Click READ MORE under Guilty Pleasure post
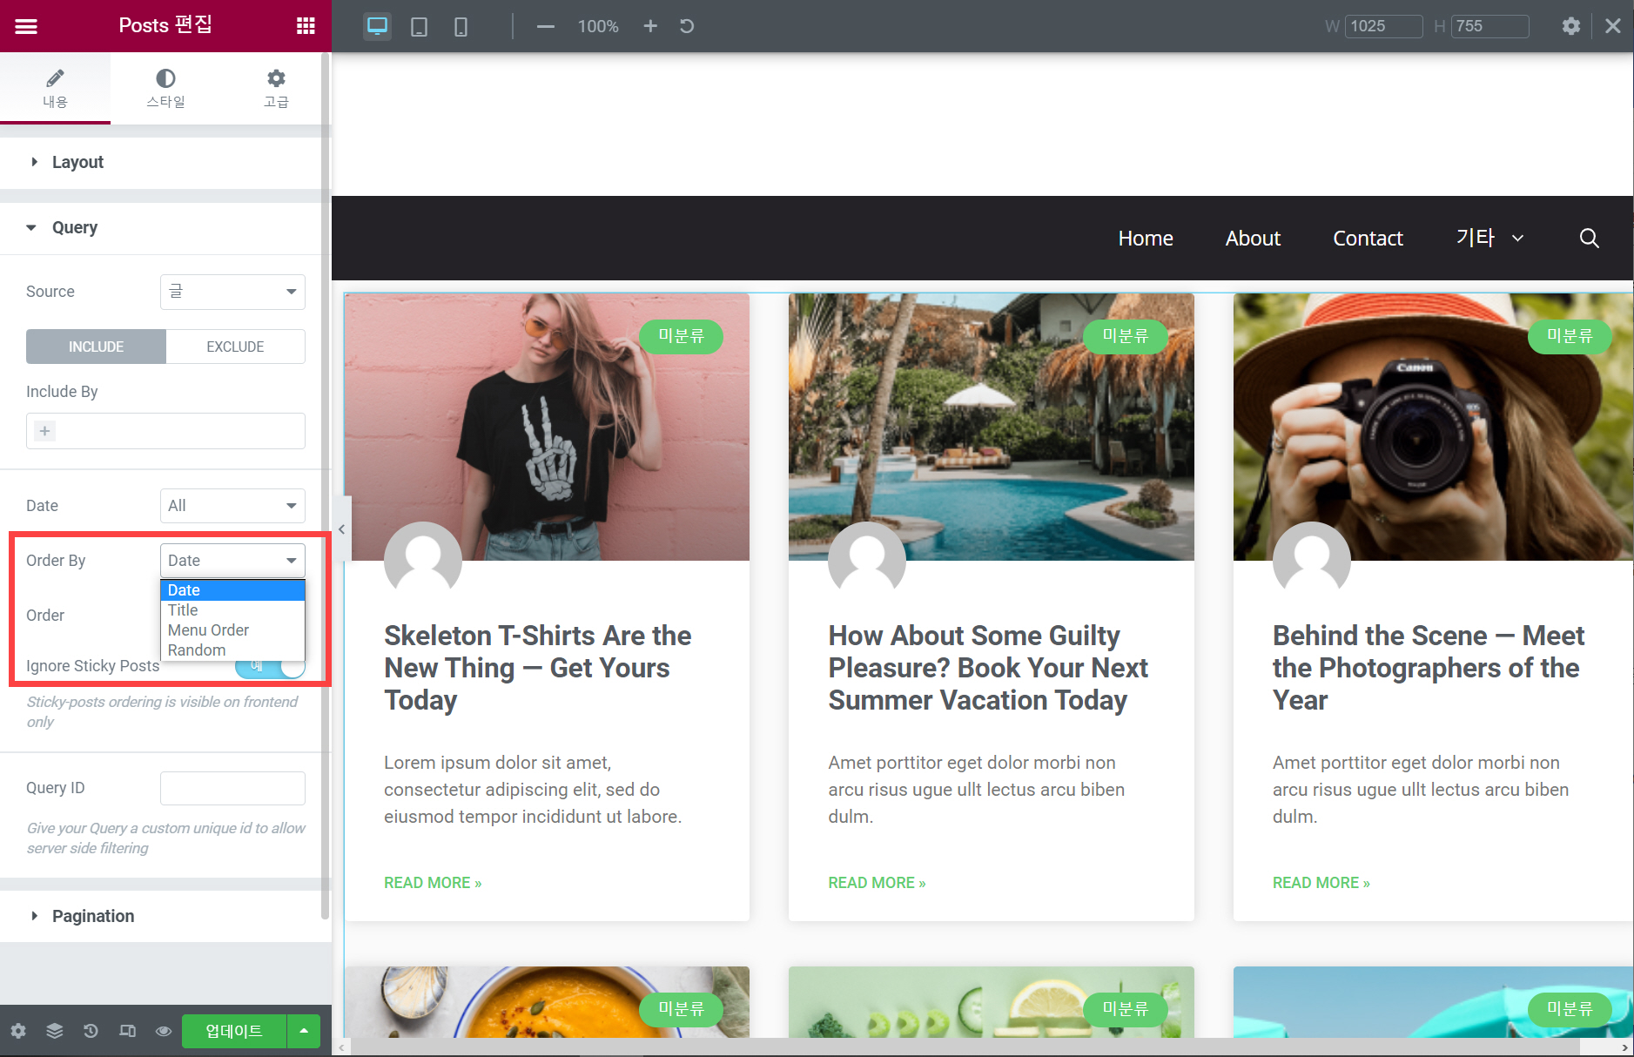1634x1057 pixels. coord(877,883)
